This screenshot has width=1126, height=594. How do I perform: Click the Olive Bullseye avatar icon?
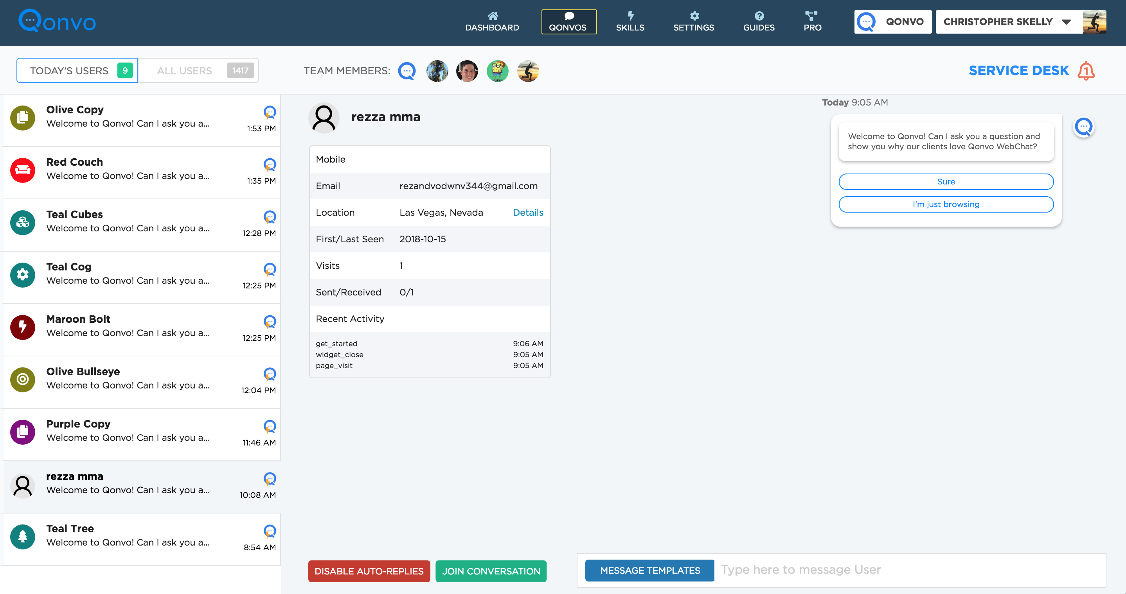point(23,379)
